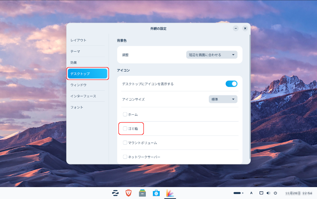317x199 pixels.
Task: Open the ウィンドウ section
Action: [x=87, y=85]
